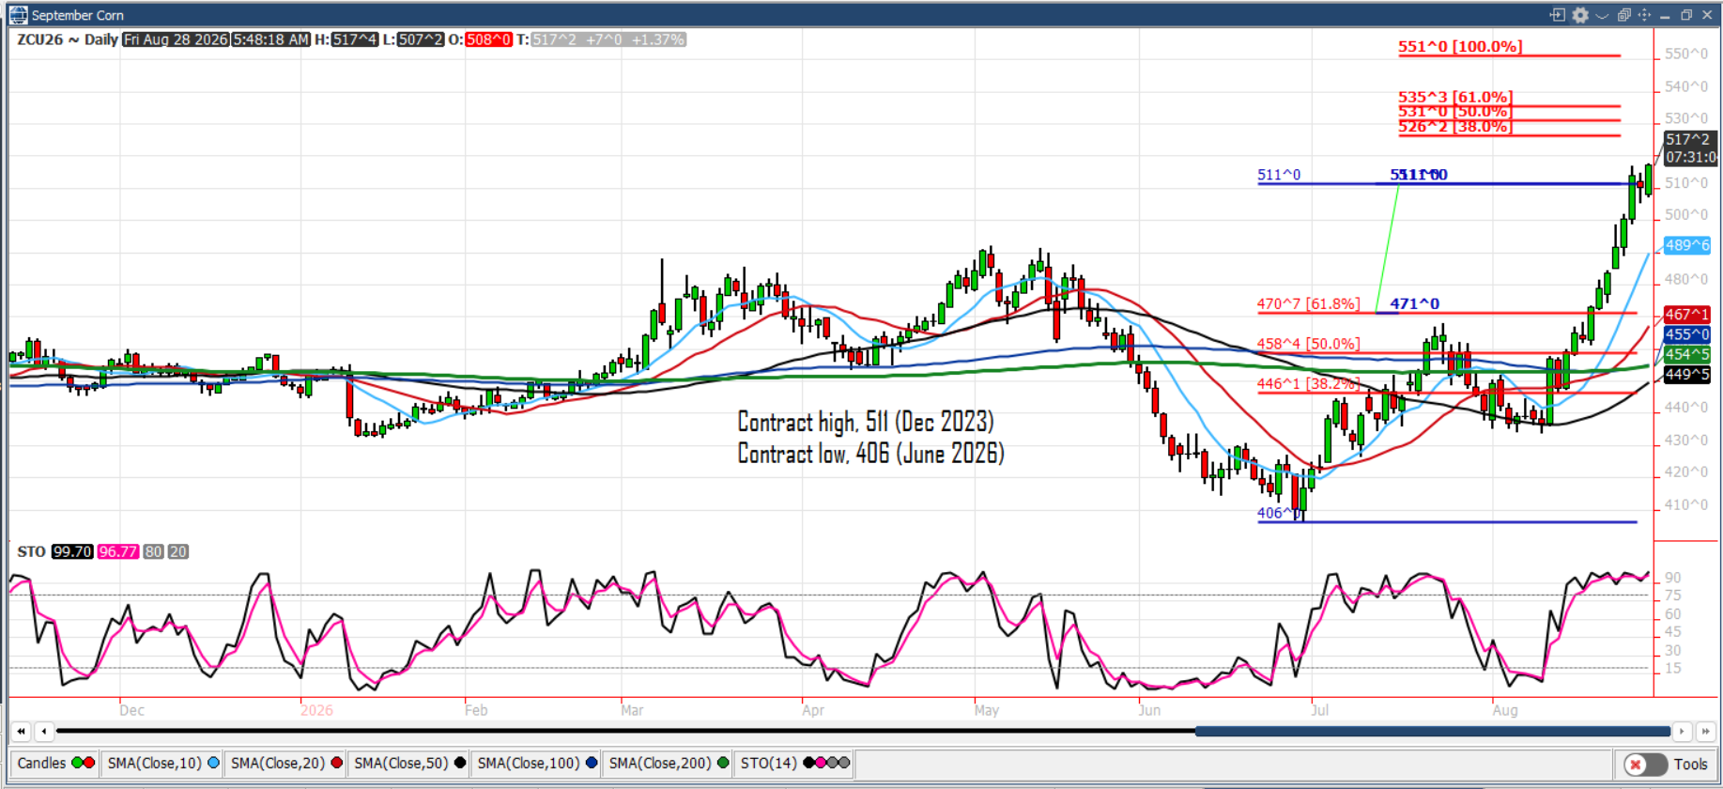Viewport: 1723px width, 789px height.
Task: Click the horizontal time scrollbar thumb
Action: pos(1432,731)
